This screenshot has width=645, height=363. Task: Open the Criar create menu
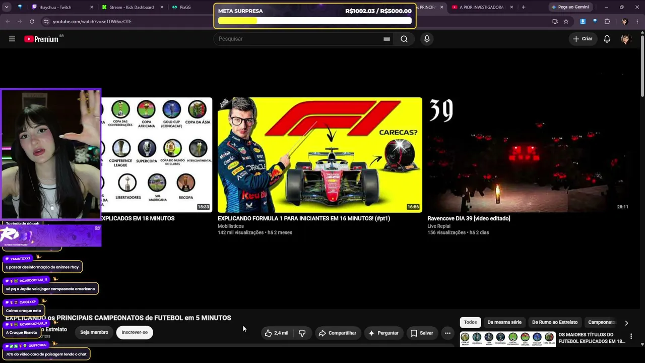[583, 39]
